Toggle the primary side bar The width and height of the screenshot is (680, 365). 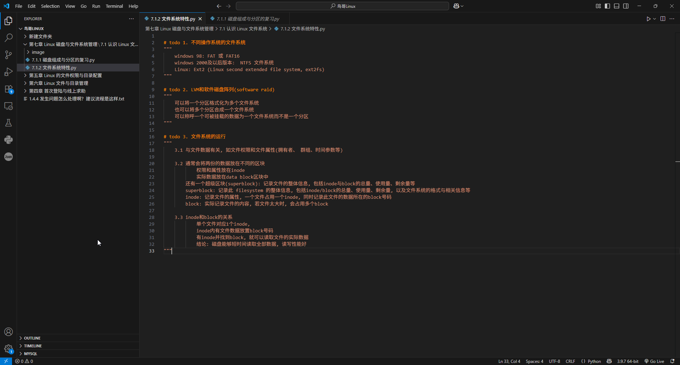607,6
